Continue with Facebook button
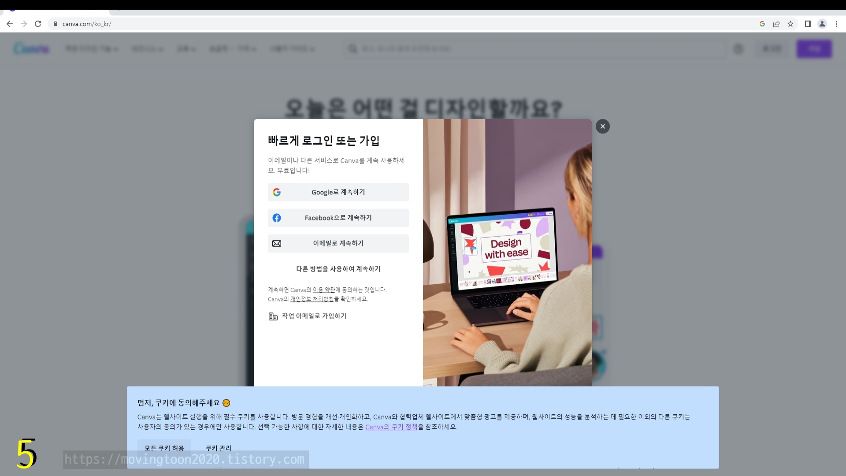846x476 pixels. (x=338, y=218)
